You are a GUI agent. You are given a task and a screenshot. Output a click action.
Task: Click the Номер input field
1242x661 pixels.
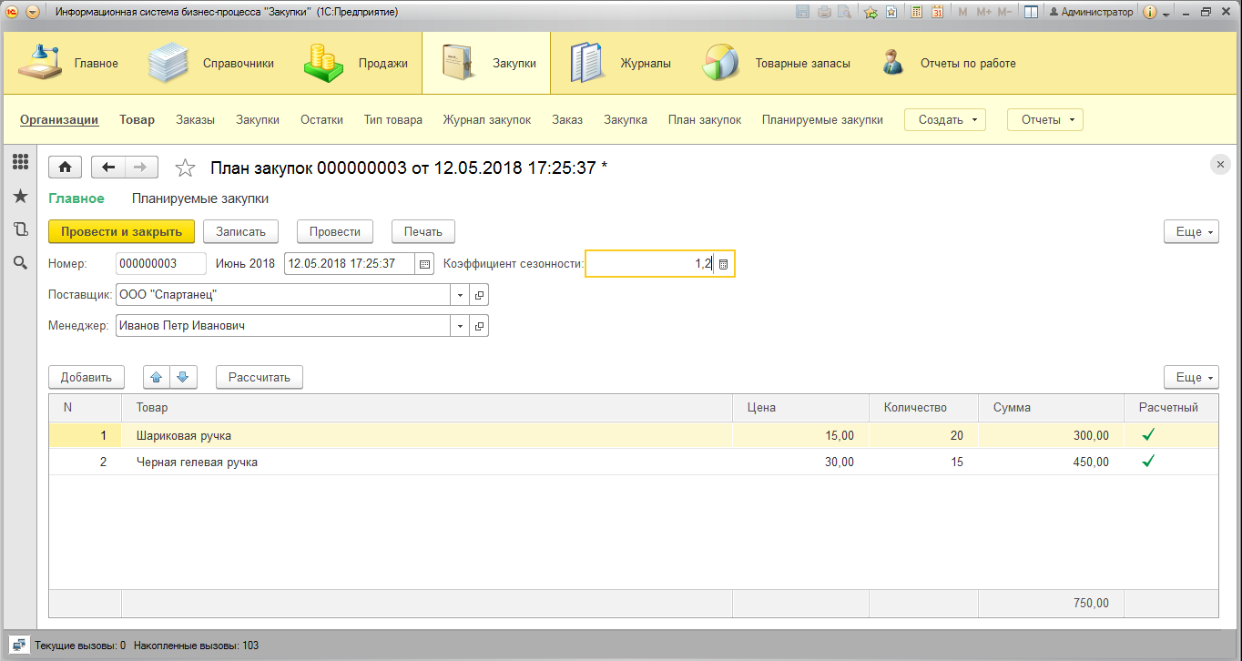[161, 264]
